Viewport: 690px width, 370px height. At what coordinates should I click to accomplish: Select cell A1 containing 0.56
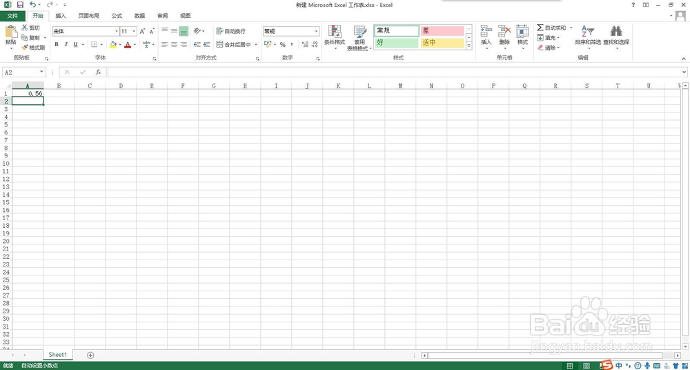(x=28, y=93)
